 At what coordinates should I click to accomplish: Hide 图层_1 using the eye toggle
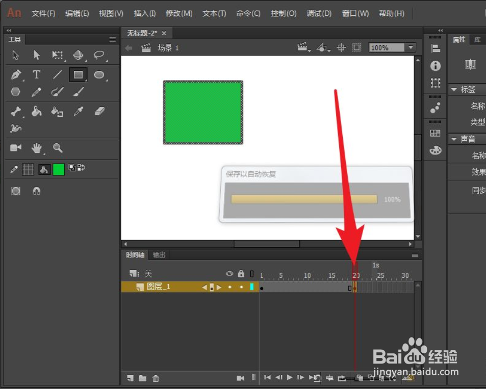click(x=229, y=287)
